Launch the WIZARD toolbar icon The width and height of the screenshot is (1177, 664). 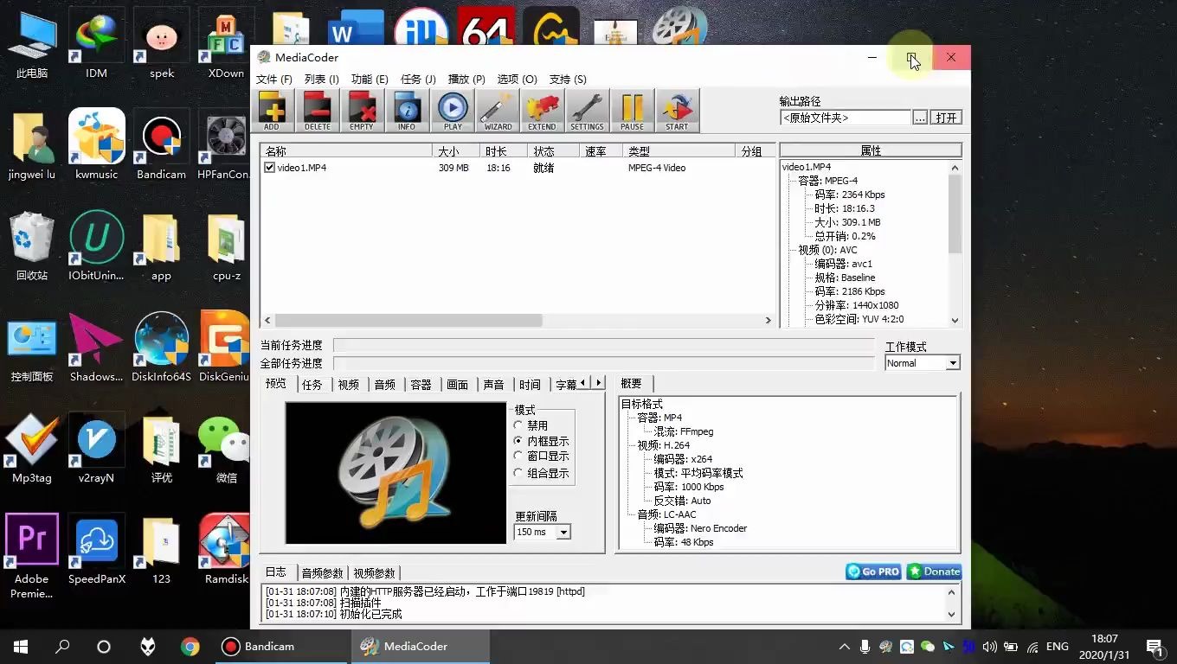pyautogui.click(x=498, y=111)
